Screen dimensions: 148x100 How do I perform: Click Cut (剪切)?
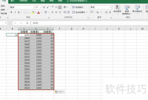coord(3,6)
